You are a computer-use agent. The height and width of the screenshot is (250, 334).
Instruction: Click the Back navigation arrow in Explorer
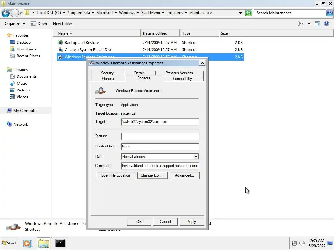[x=6, y=13]
